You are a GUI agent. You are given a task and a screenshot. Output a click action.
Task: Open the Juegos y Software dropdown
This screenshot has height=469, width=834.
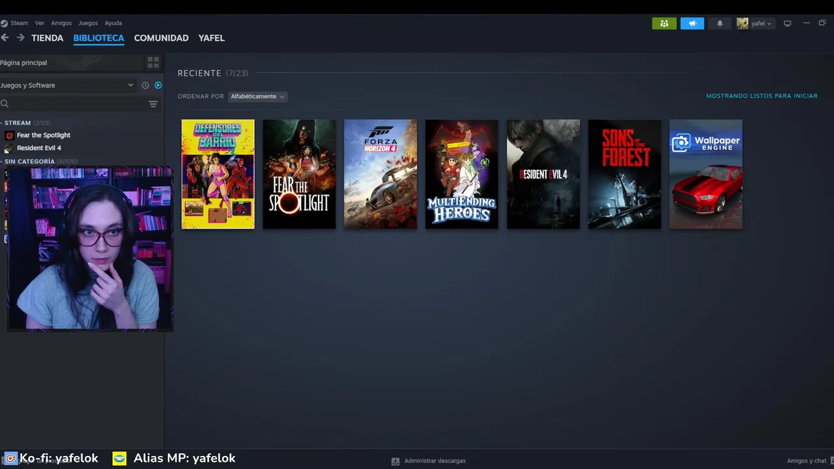(x=67, y=85)
